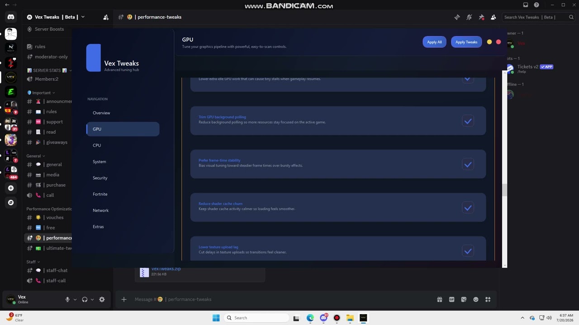Viewport: 579px width, 325px height.
Task: Click yellow minimize dot in Vex Tweaks
Action: [489, 42]
